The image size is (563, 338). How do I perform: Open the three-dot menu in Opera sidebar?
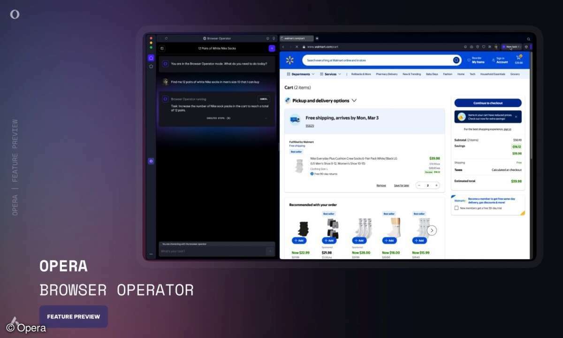(x=151, y=254)
